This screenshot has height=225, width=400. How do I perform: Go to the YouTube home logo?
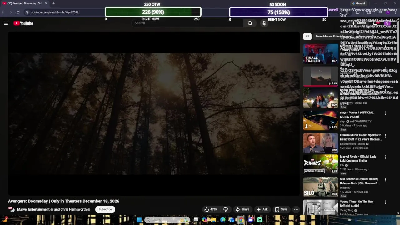click(23, 23)
